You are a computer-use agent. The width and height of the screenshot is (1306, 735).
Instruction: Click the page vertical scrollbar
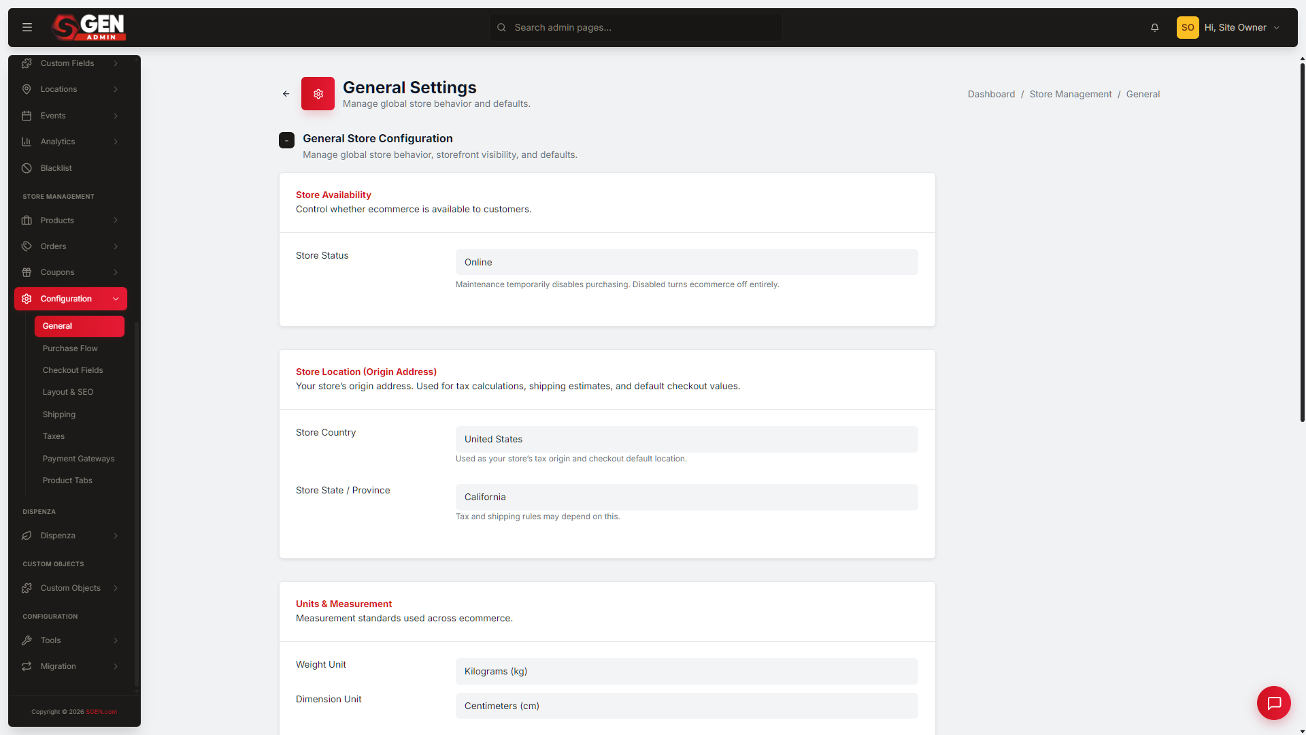(x=1302, y=242)
